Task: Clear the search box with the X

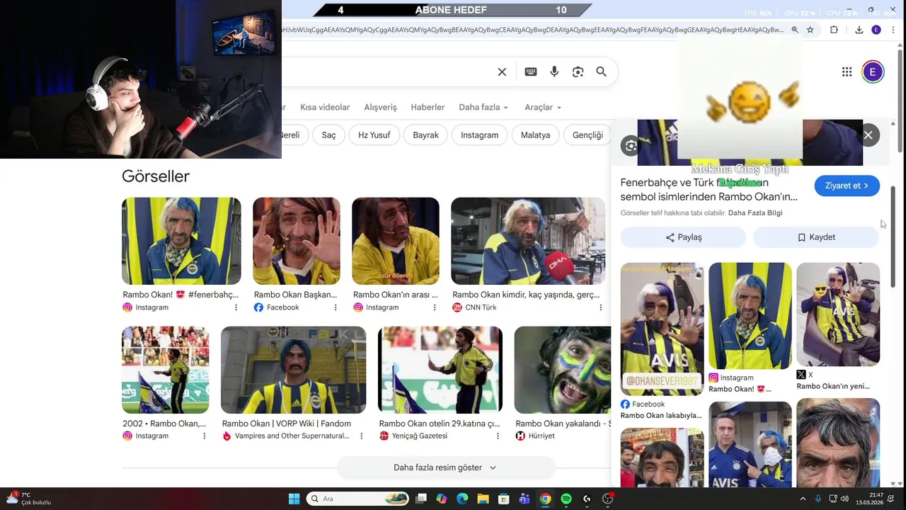Action: coord(502,72)
